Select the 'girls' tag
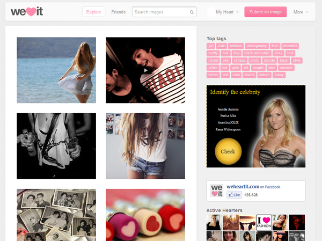Screen dimensions: 322x241 236,68
